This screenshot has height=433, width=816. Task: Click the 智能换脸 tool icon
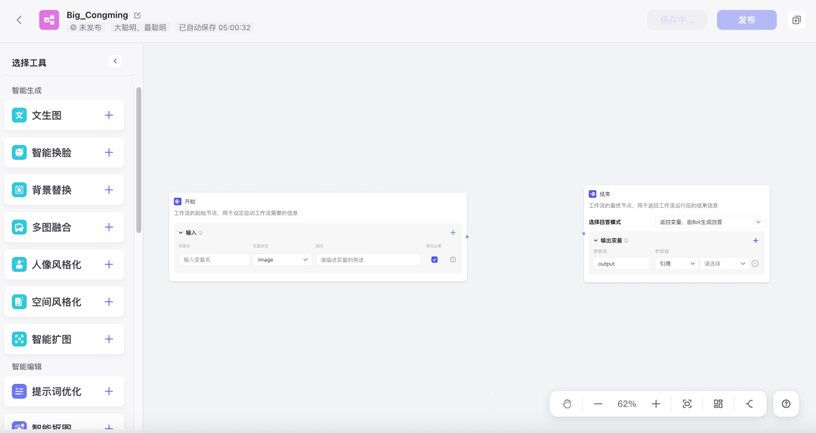coord(19,153)
